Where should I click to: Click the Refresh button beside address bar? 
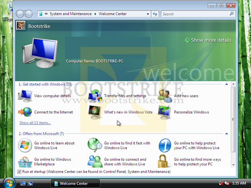[155, 14]
